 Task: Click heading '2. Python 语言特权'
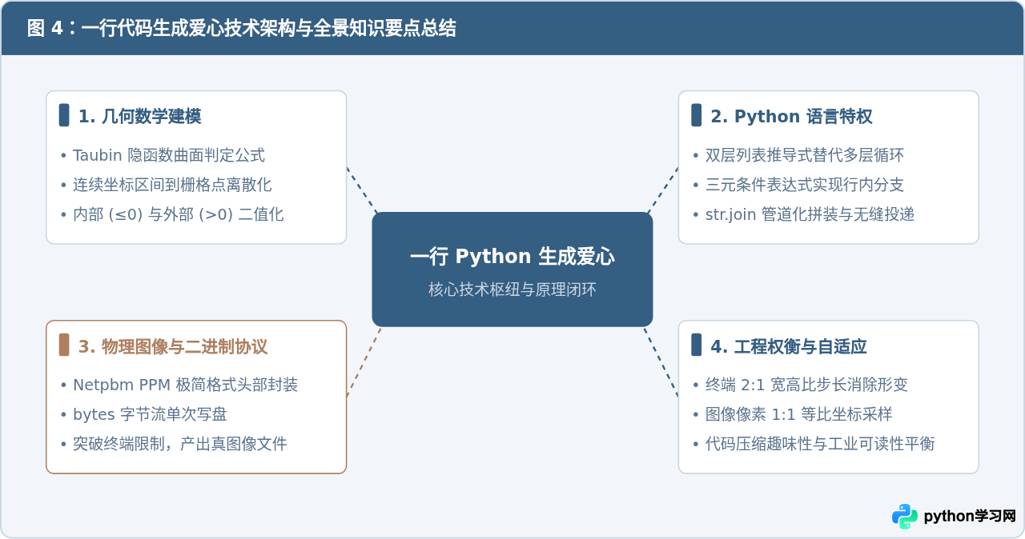[x=791, y=117]
